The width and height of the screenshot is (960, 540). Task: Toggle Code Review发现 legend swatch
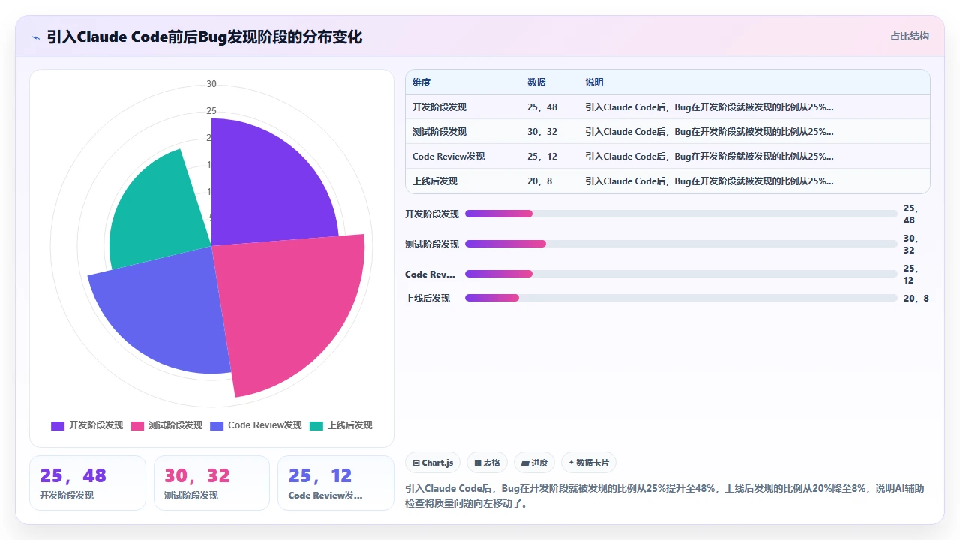(x=217, y=425)
